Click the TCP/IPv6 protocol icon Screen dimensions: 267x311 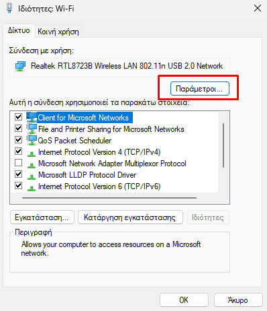pyautogui.click(x=32, y=188)
